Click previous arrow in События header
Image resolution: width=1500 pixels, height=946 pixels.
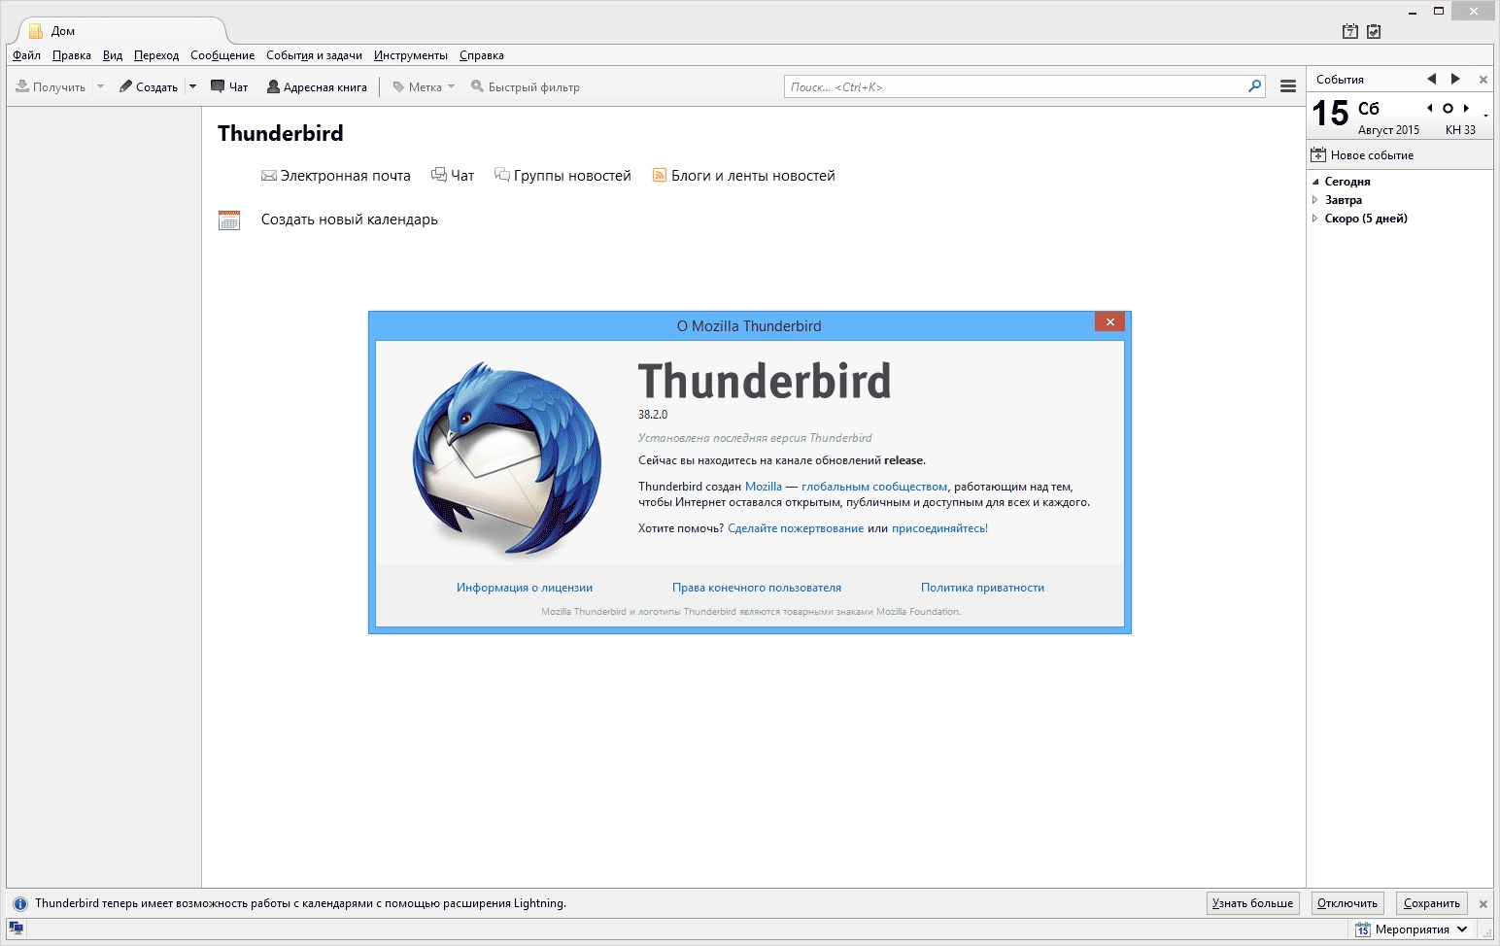(1431, 79)
